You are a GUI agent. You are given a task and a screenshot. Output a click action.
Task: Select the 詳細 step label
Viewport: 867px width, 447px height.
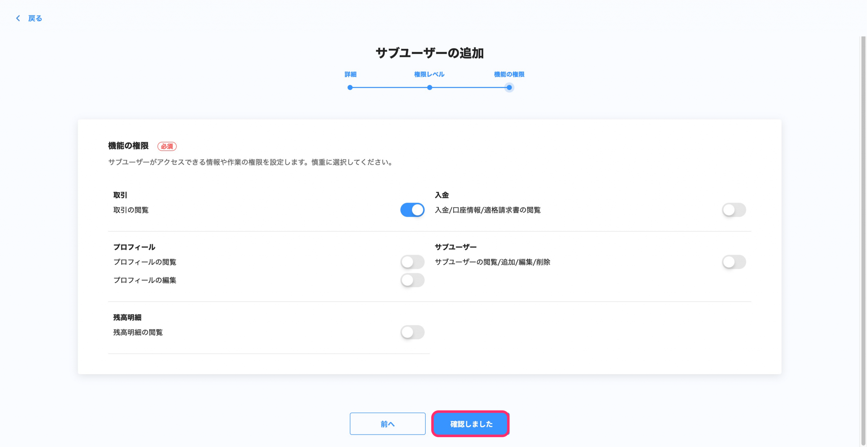click(350, 74)
